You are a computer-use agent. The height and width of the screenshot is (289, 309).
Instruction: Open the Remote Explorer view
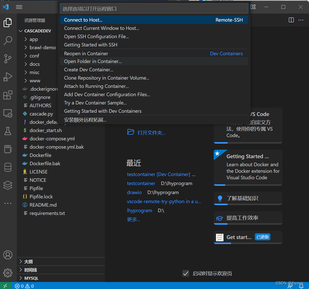[8, 113]
